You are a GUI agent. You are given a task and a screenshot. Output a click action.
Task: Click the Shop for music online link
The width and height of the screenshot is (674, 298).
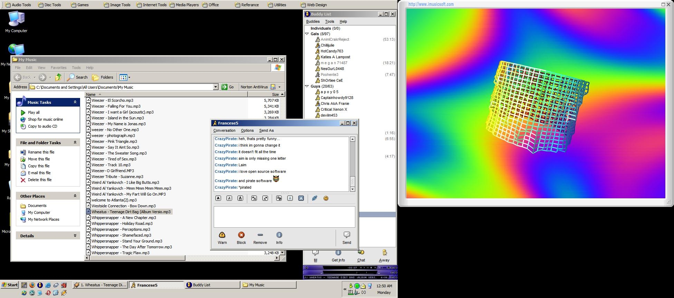pyautogui.click(x=45, y=119)
